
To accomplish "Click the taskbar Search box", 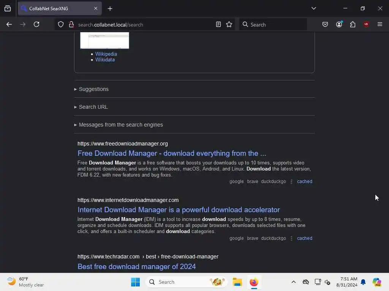I will pyautogui.click(x=187, y=282).
